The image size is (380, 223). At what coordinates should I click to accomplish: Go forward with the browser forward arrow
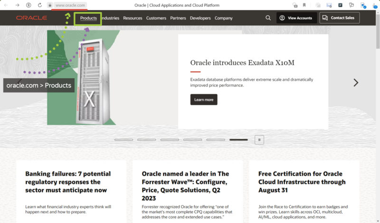tap(17, 5)
